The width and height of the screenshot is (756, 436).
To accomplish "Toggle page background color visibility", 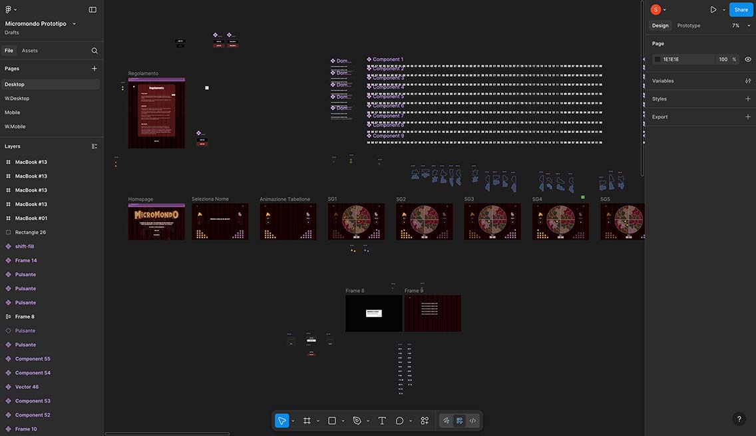I will pos(748,59).
